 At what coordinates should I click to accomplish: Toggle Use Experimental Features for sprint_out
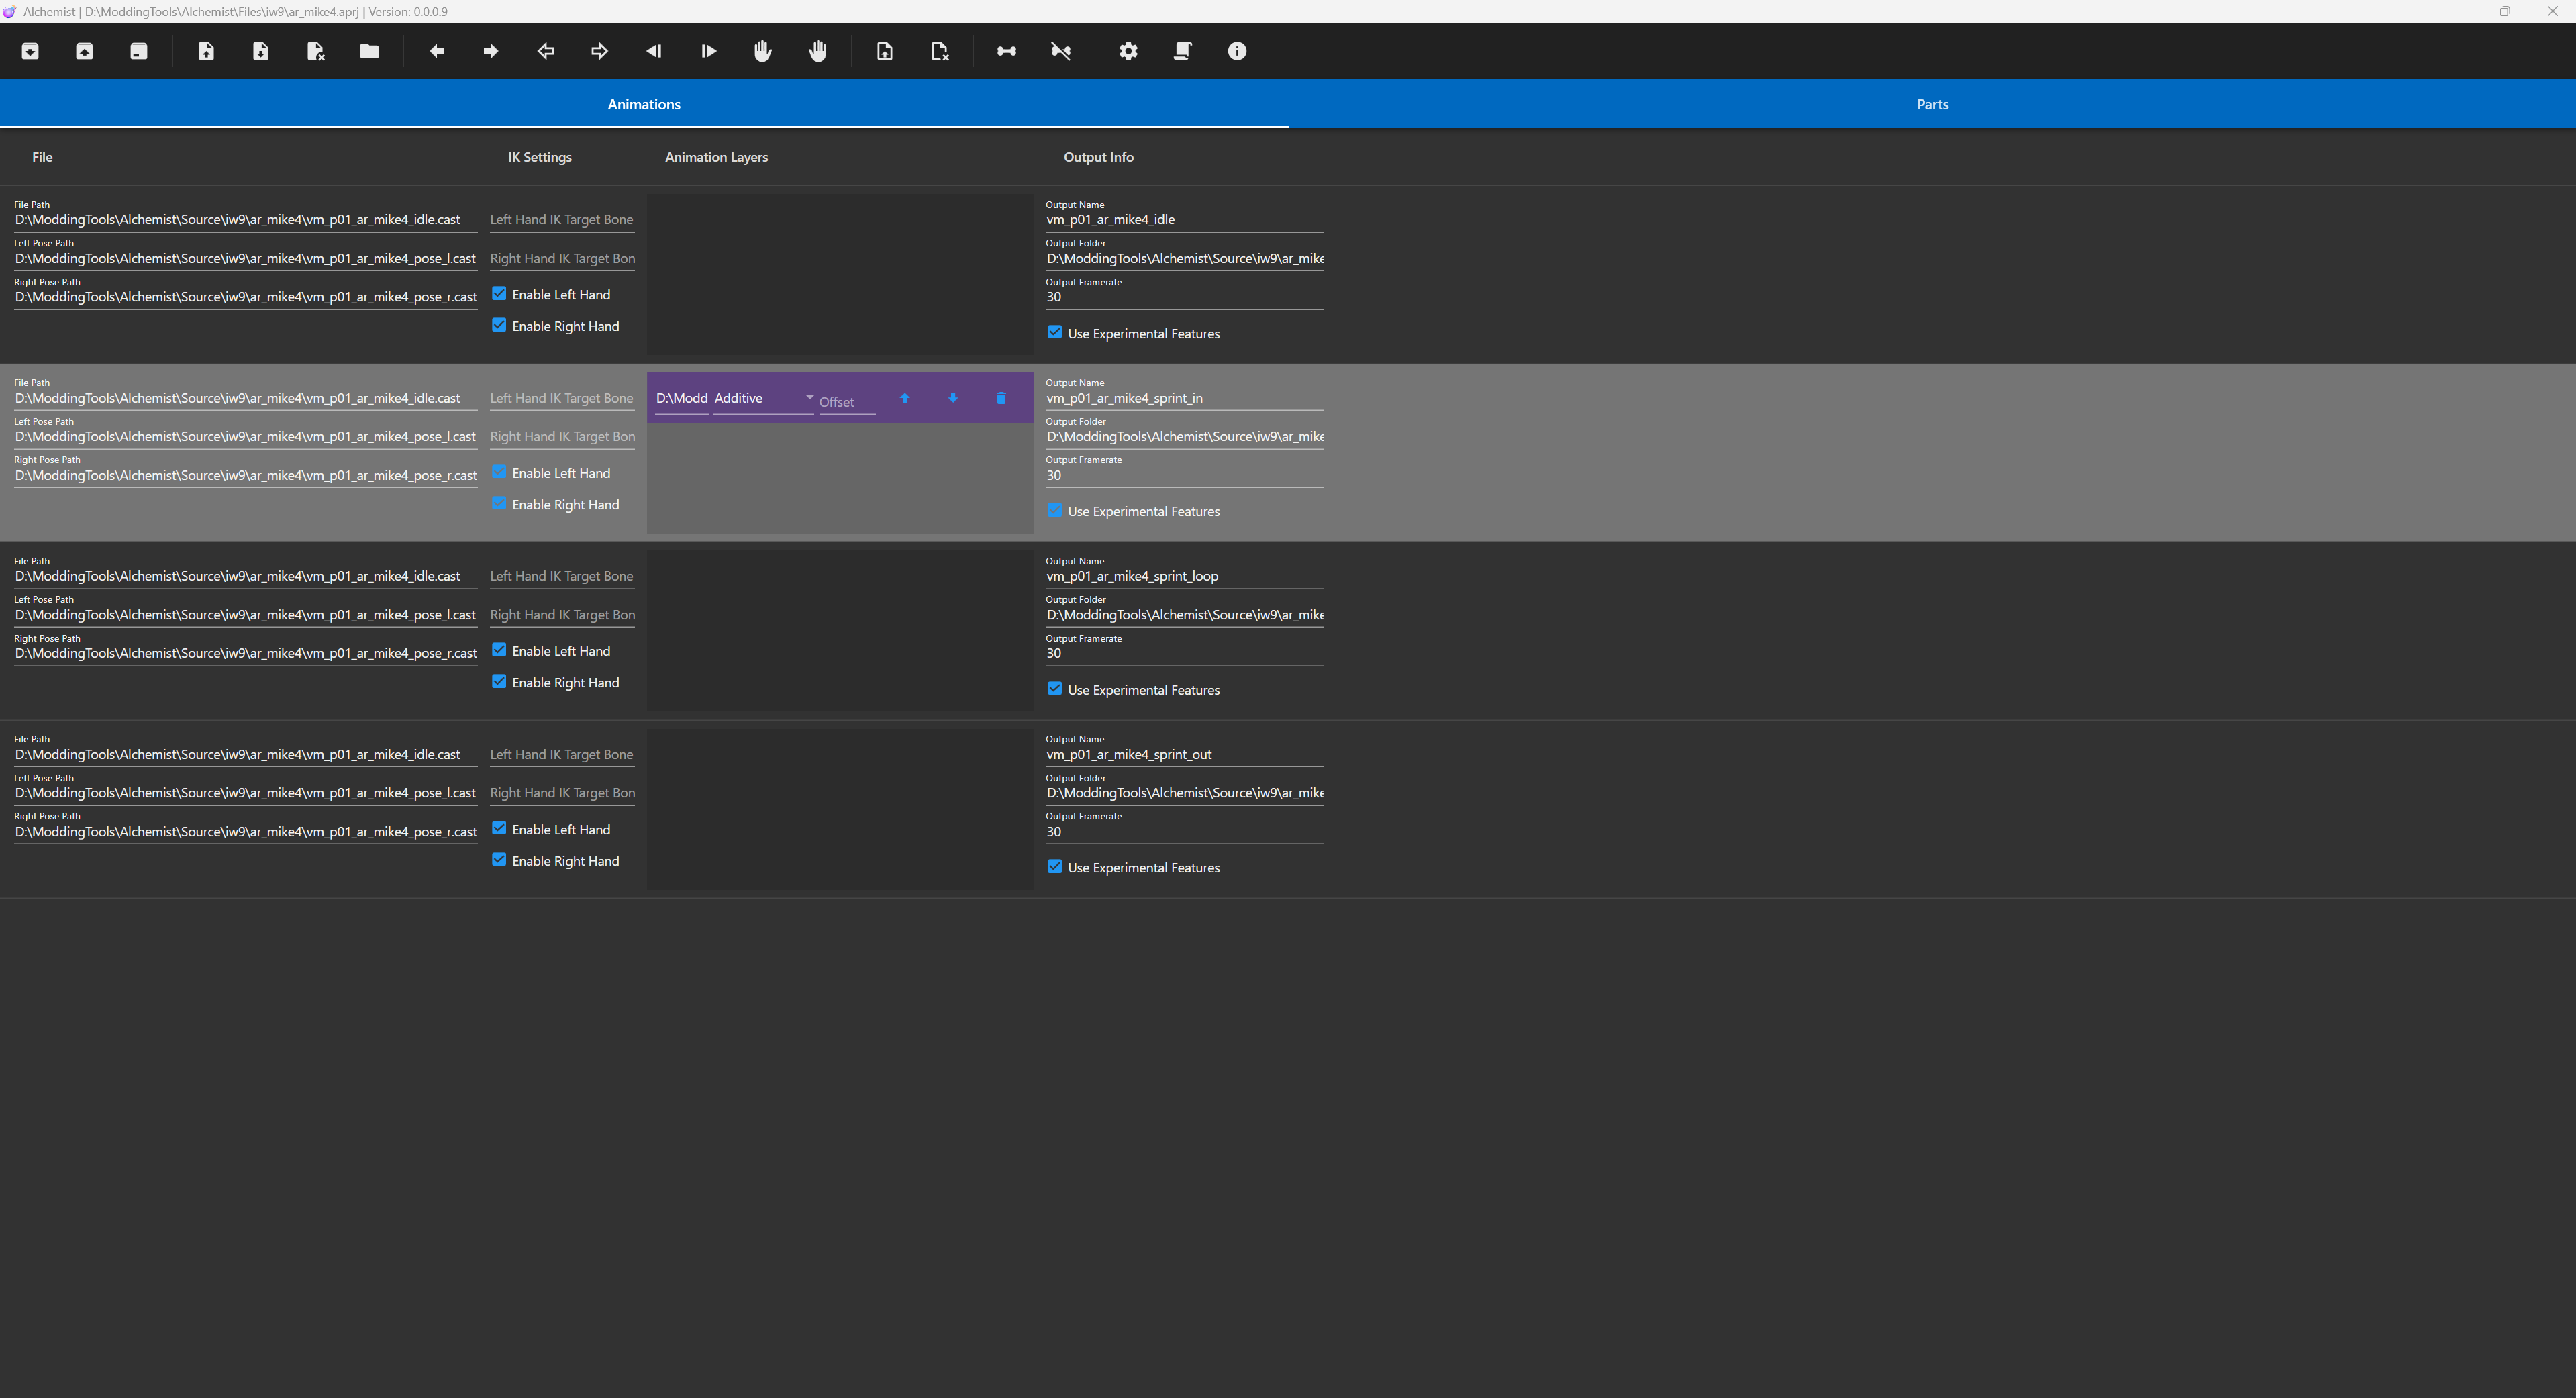(1054, 867)
